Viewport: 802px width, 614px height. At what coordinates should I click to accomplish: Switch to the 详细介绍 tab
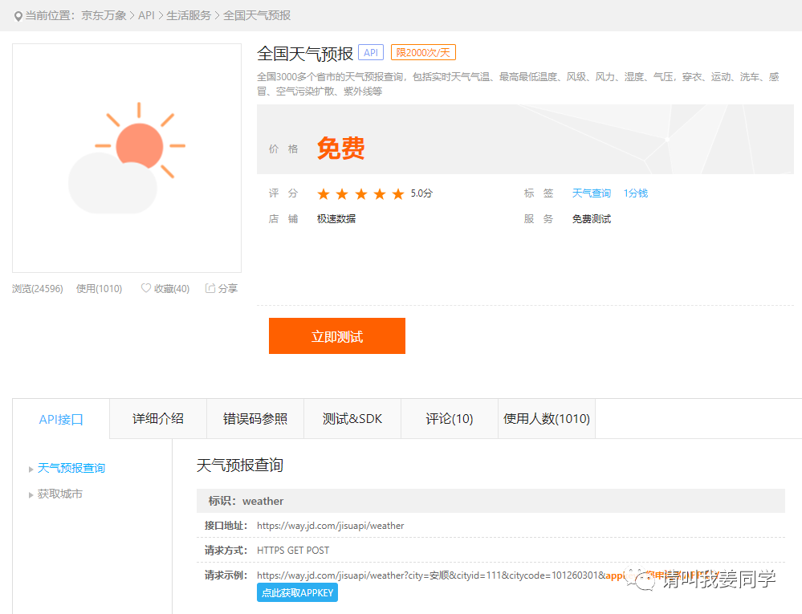point(158,419)
